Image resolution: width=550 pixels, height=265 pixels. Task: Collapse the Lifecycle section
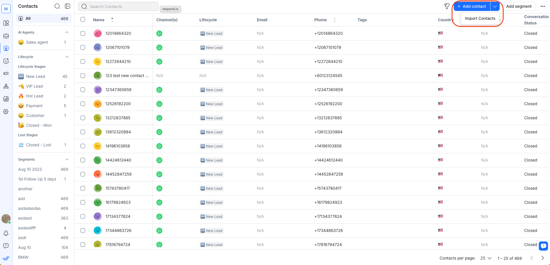[x=67, y=57]
